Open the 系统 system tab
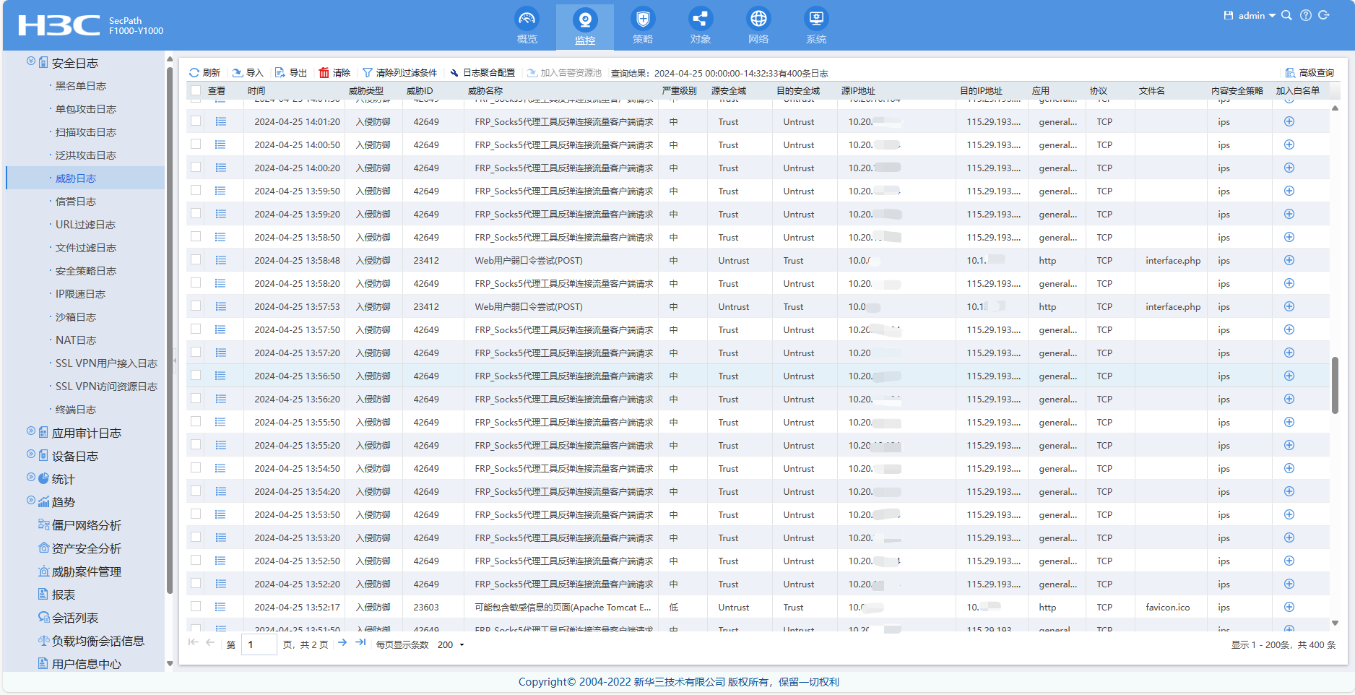The width and height of the screenshot is (1355, 695). (x=816, y=27)
